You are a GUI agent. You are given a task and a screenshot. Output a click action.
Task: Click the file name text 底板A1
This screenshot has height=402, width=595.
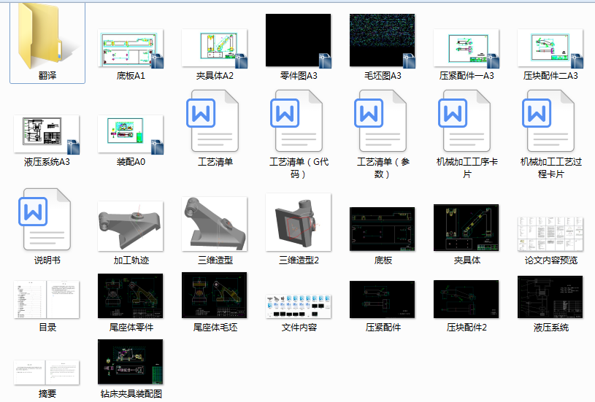(131, 75)
